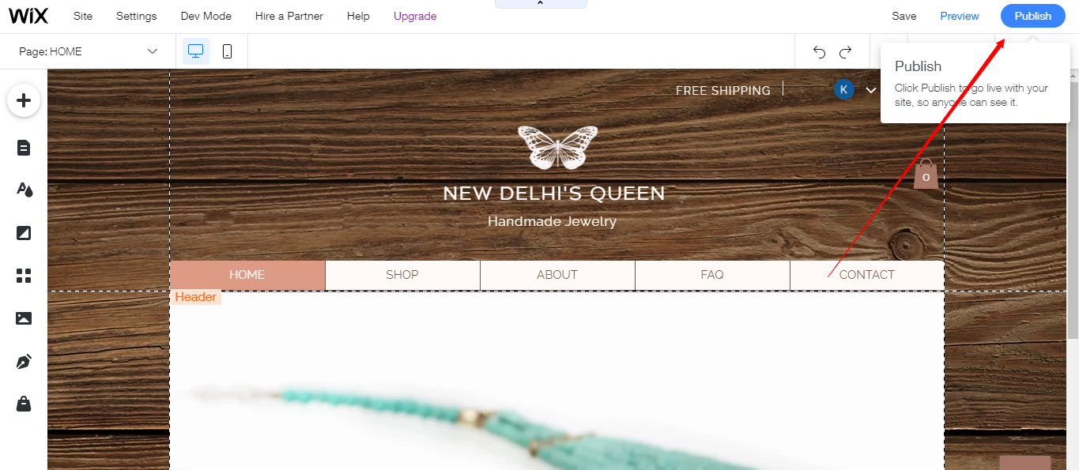Open the Pages menu icon in sidebar
This screenshot has width=1079, height=470.
click(x=24, y=148)
